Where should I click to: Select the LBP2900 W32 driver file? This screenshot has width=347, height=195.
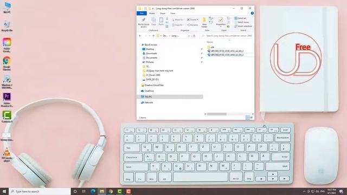[226, 51]
